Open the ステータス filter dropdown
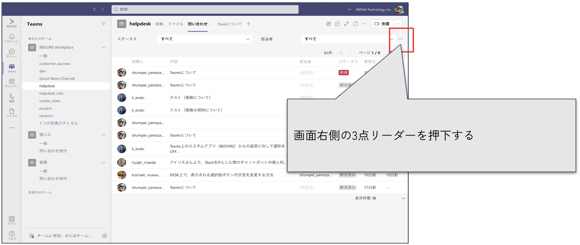 205,39
